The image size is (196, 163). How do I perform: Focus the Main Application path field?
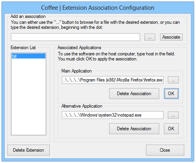[x=113, y=80]
